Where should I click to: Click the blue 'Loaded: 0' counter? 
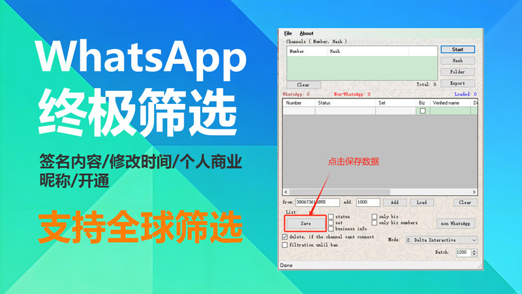coord(465,94)
